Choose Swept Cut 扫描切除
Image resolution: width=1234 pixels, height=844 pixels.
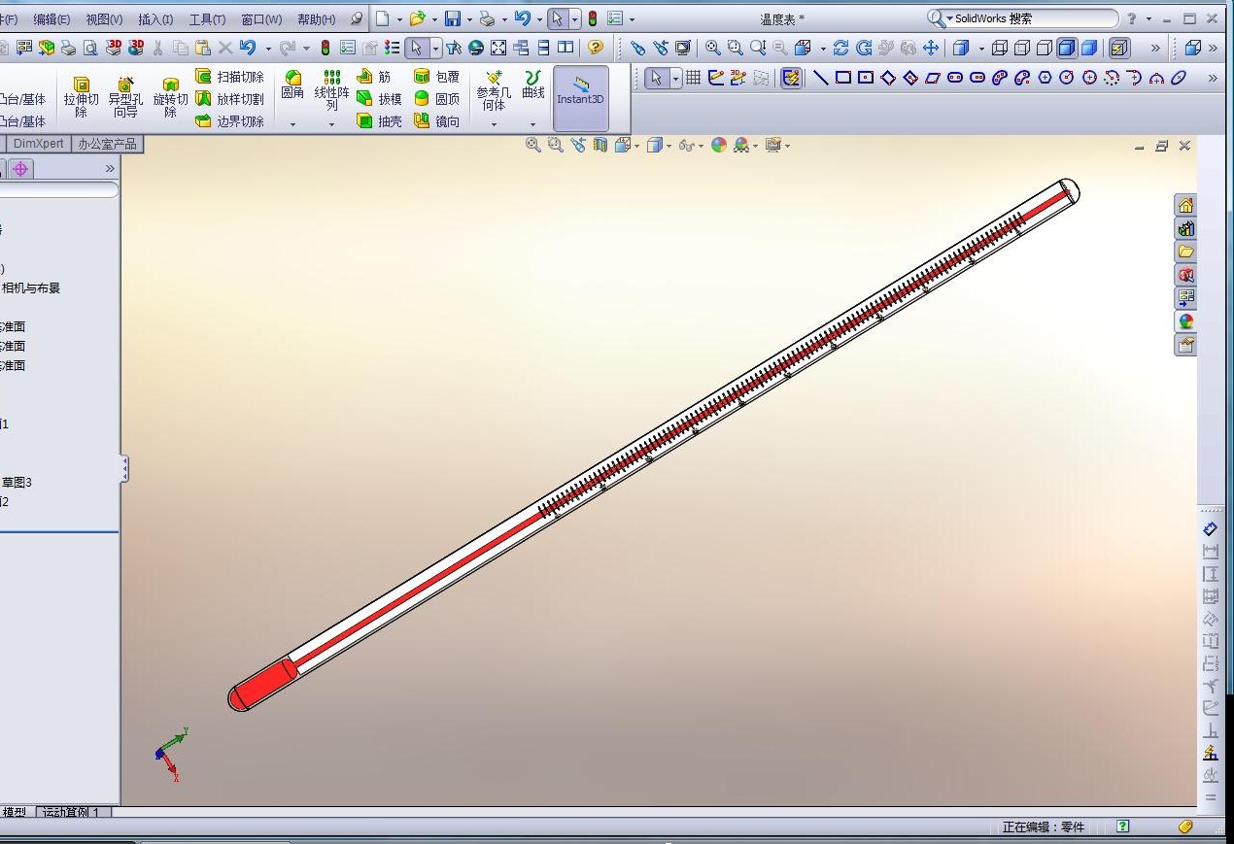point(230,77)
